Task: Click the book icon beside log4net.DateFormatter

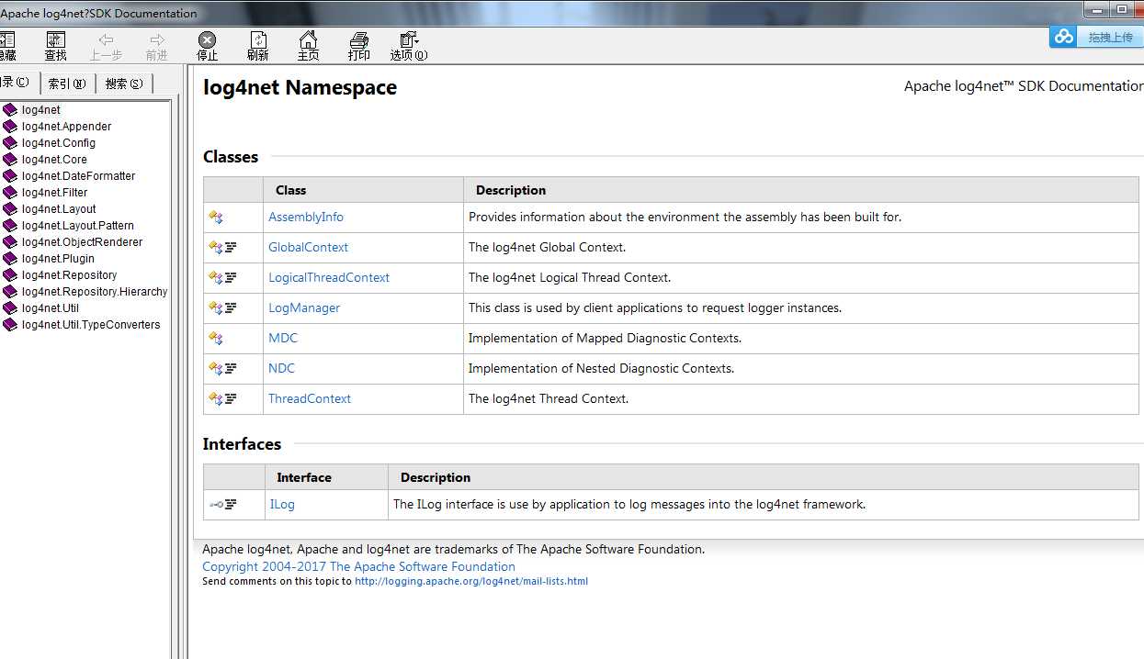Action: [10, 176]
